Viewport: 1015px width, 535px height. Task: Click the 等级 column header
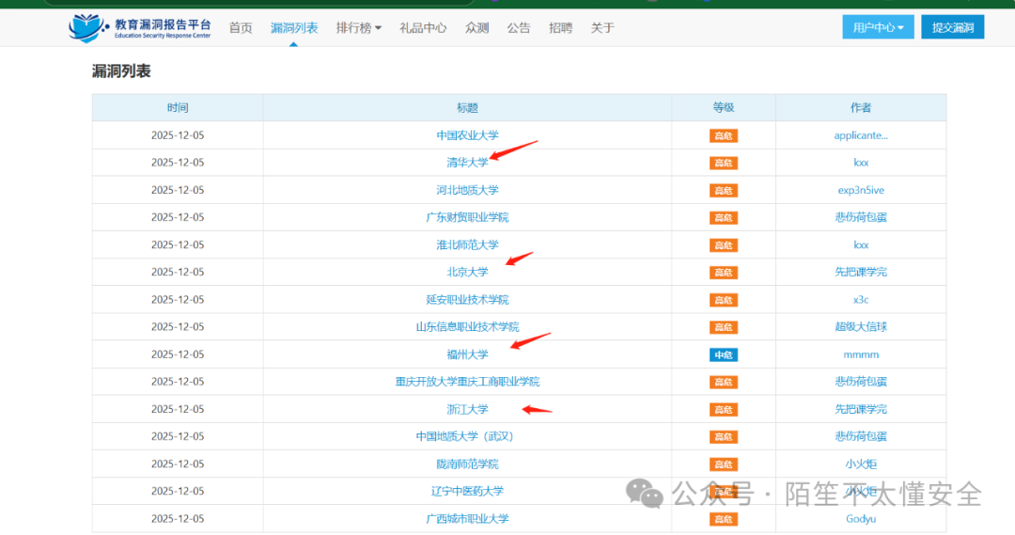click(x=723, y=107)
